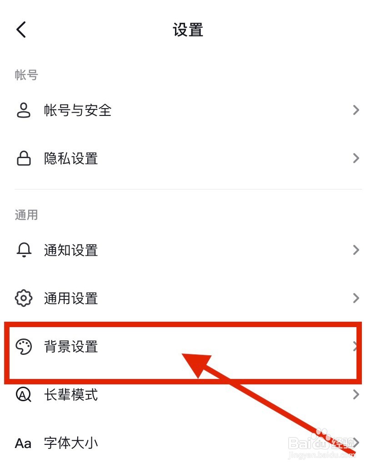
Task: Expand the 隐私设置 row chevron
Action: click(356, 158)
